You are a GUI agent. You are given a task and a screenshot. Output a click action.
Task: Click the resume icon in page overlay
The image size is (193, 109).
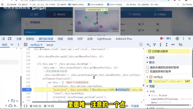tap(103, 10)
